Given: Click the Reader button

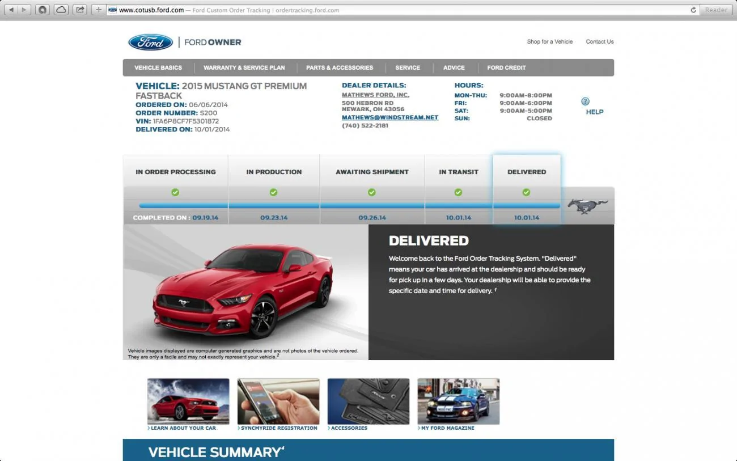Looking at the screenshot, I should coord(716,10).
